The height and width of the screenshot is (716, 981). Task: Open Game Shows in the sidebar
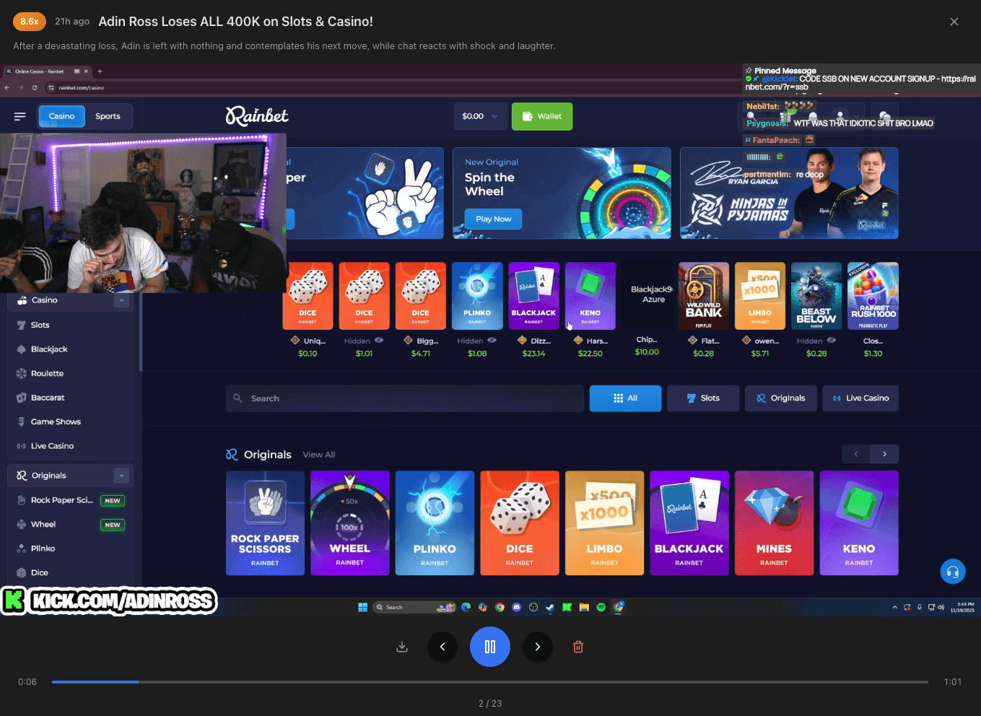click(x=56, y=422)
